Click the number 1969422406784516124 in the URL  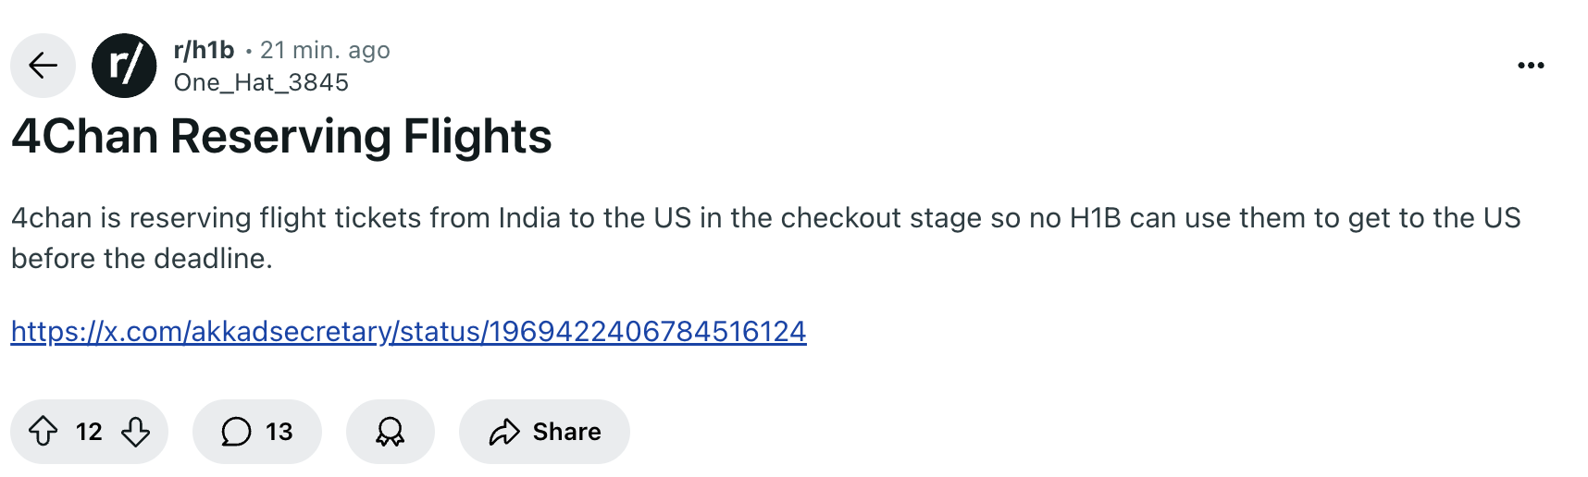647,331
